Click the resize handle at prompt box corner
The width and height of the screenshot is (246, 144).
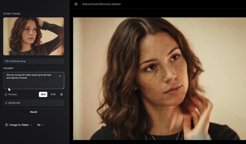click(63, 88)
